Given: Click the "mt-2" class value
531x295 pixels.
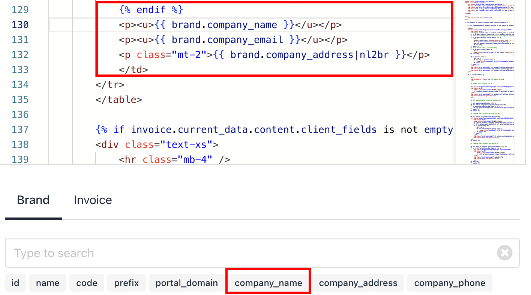Looking at the screenshot, I should click(189, 55).
